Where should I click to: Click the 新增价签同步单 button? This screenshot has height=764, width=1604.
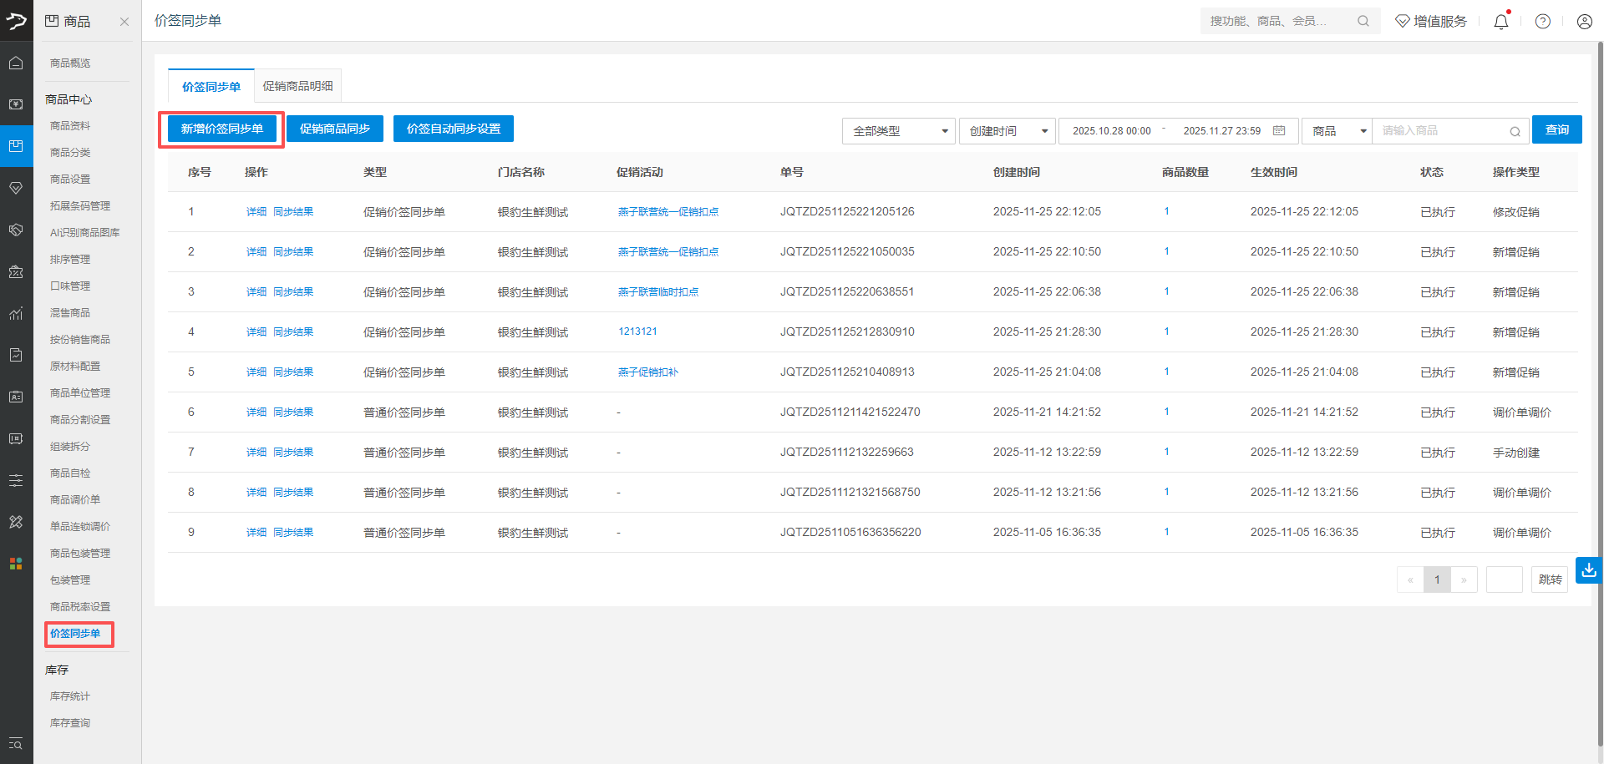tap(221, 129)
